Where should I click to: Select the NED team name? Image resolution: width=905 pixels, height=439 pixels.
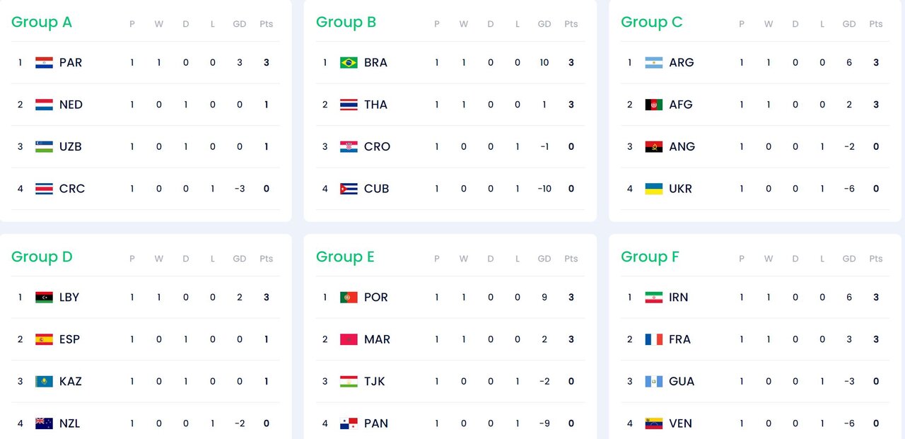71,105
